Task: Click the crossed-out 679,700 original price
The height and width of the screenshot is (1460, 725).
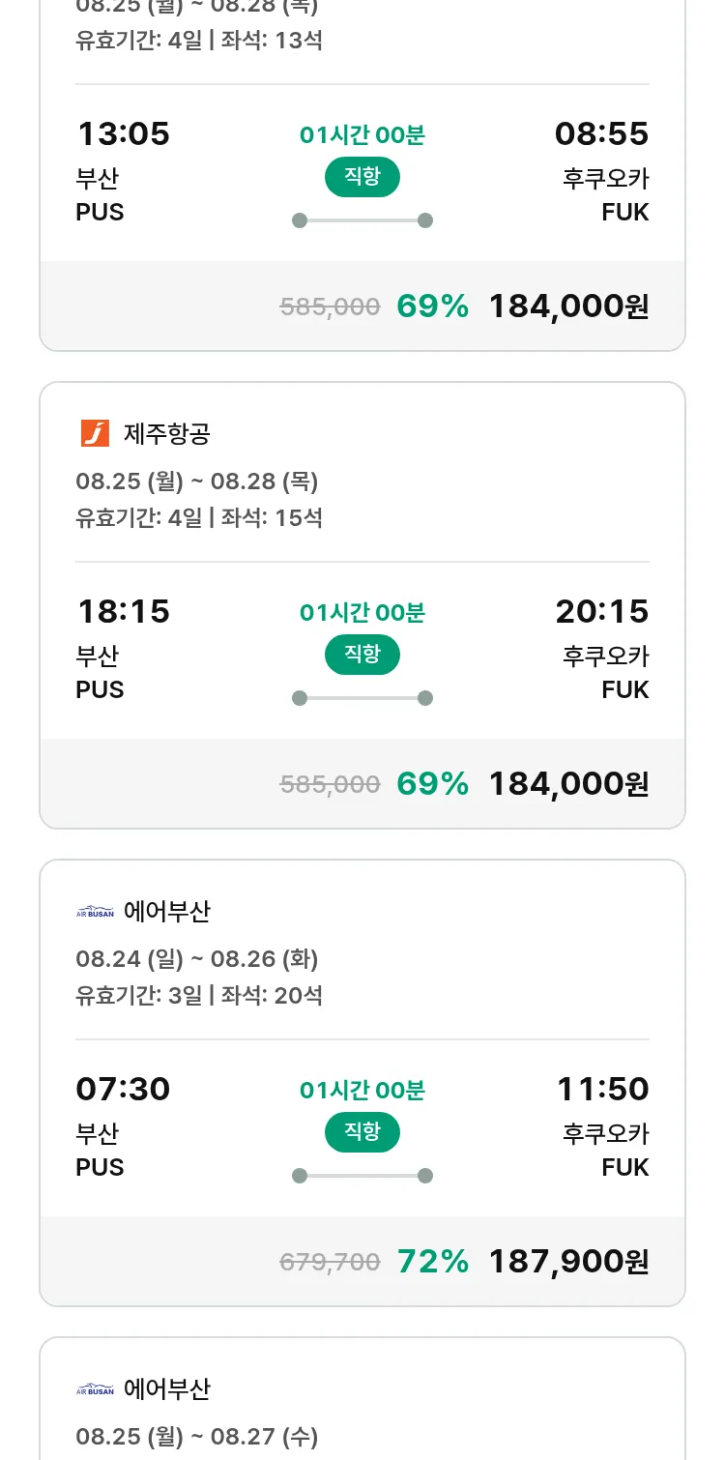Action: tap(330, 1262)
